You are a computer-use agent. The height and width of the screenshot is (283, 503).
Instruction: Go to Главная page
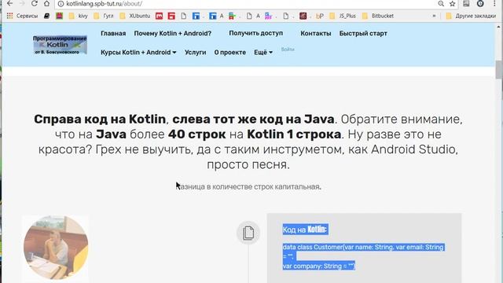coord(113,33)
